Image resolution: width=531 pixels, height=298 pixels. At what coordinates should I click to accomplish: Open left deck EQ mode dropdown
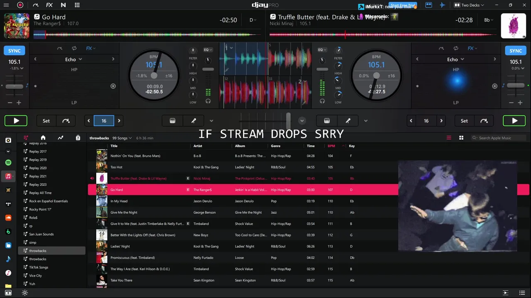point(208,50)
